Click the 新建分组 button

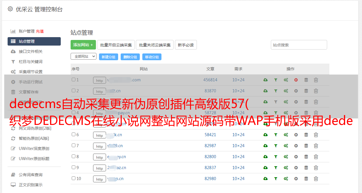point(109,57)
